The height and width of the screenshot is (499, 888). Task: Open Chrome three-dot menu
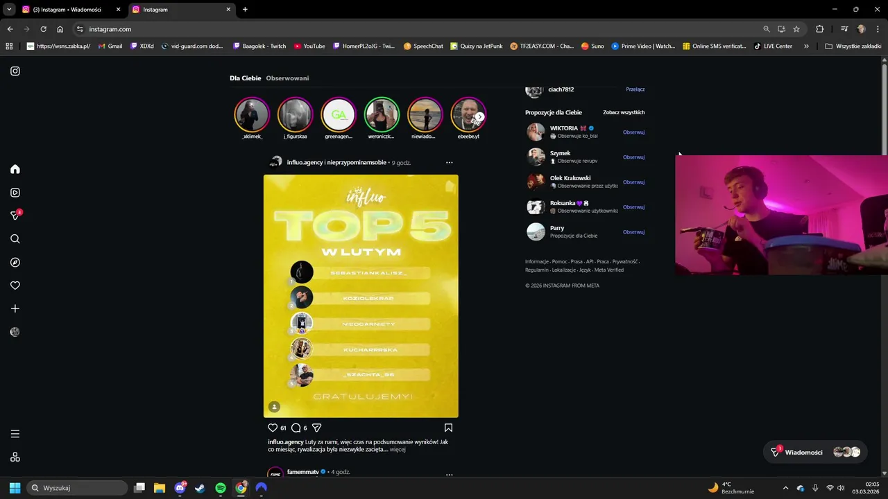[x=878, y=29]
